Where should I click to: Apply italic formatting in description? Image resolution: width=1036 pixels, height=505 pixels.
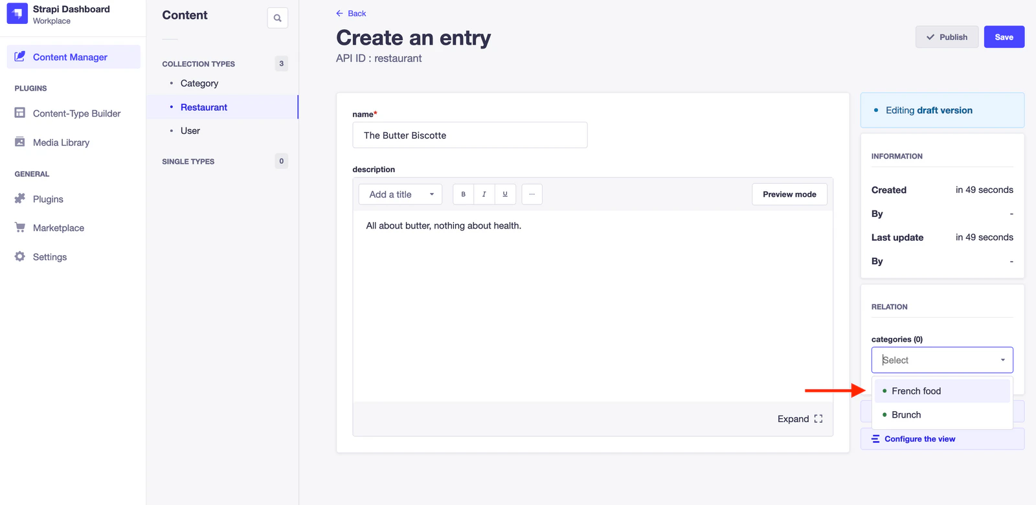pyautogui.click(x=484, y=194)
